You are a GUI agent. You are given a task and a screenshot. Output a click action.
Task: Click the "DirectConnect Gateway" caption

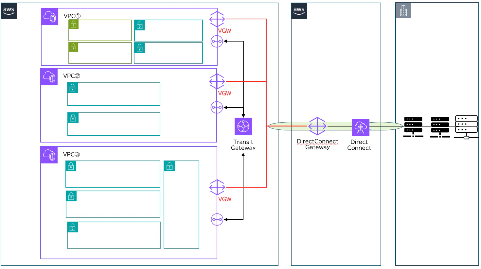coord(317,144)
